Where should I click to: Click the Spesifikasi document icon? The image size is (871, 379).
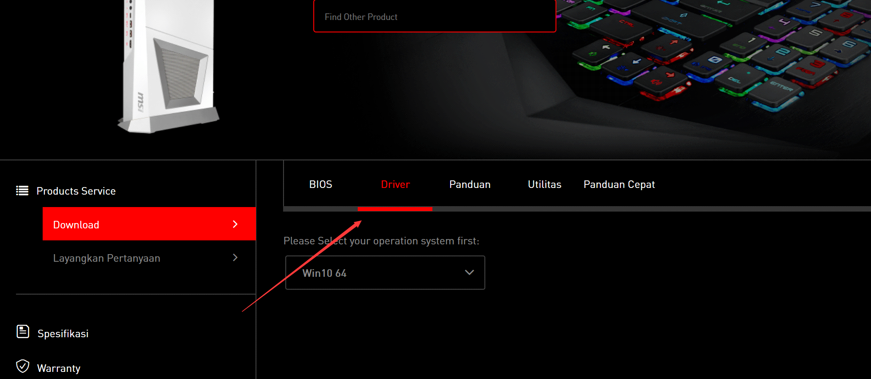23,331
